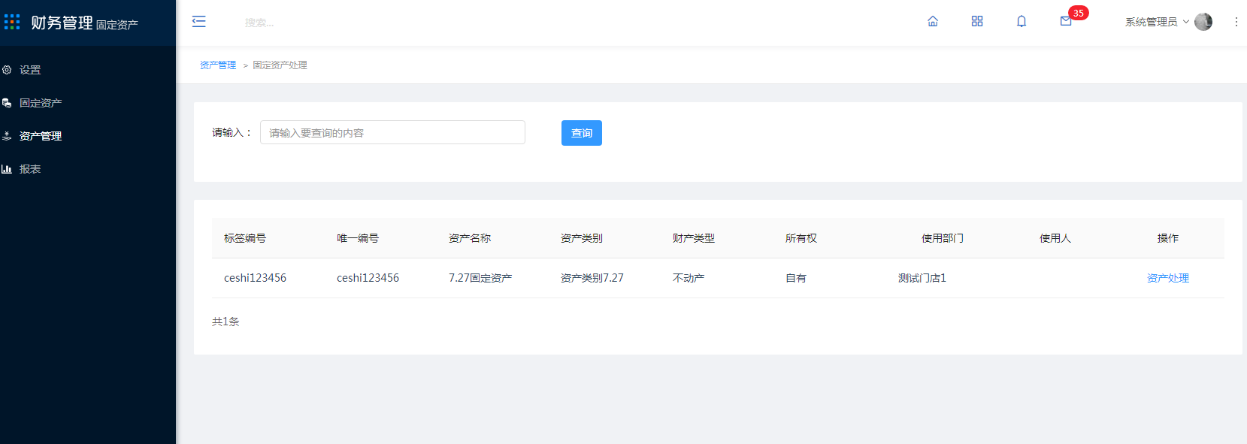This screenshot has width=1247, height=444.
Task: Go to home via the house icon
Action: coord(933,21)
